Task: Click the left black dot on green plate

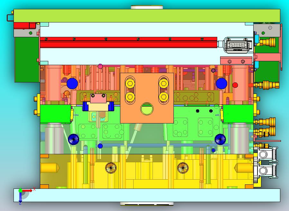Action: tap(198, 111)
